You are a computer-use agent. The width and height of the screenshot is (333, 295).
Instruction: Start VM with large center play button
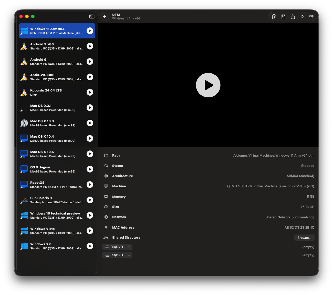click(208, 85)
